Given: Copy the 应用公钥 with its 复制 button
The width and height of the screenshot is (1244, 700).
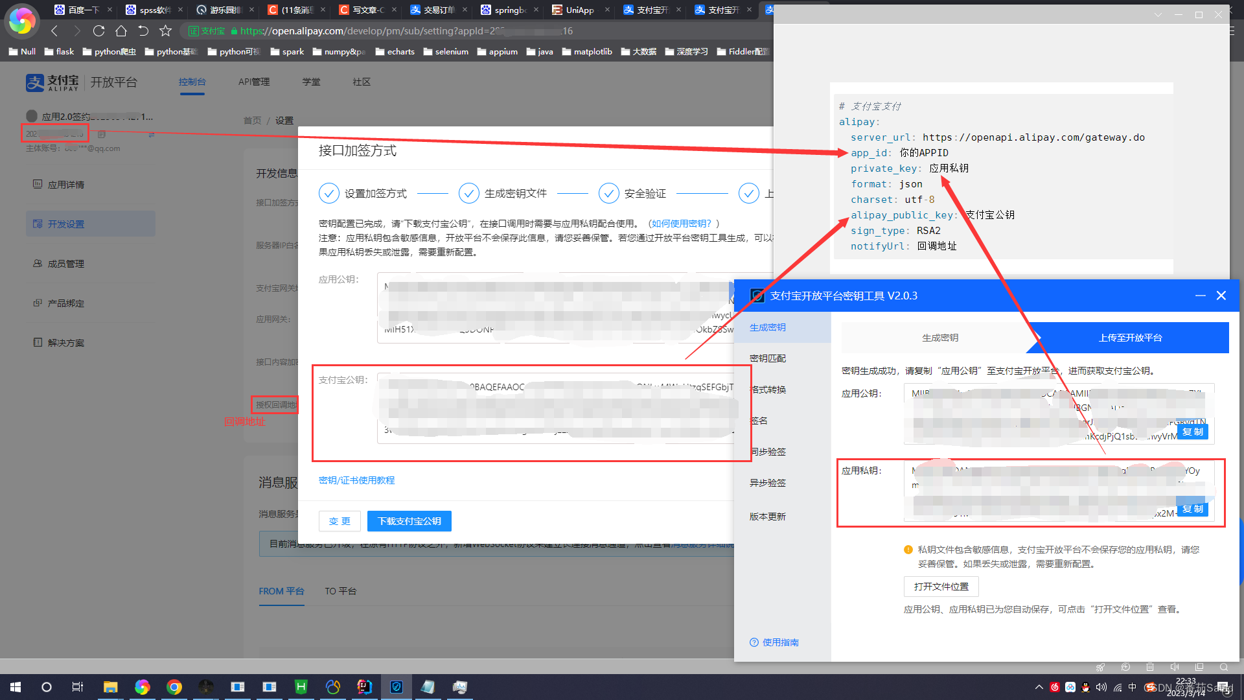Looking at the screenshot, I should click(1193, 432).
